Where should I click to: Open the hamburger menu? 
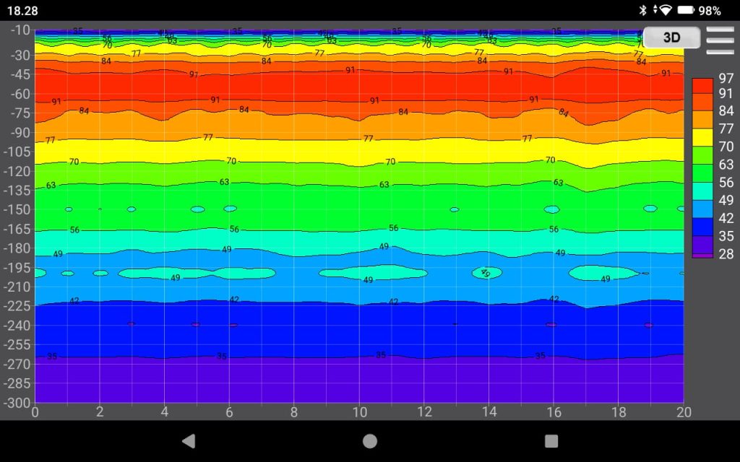point(720,40)
